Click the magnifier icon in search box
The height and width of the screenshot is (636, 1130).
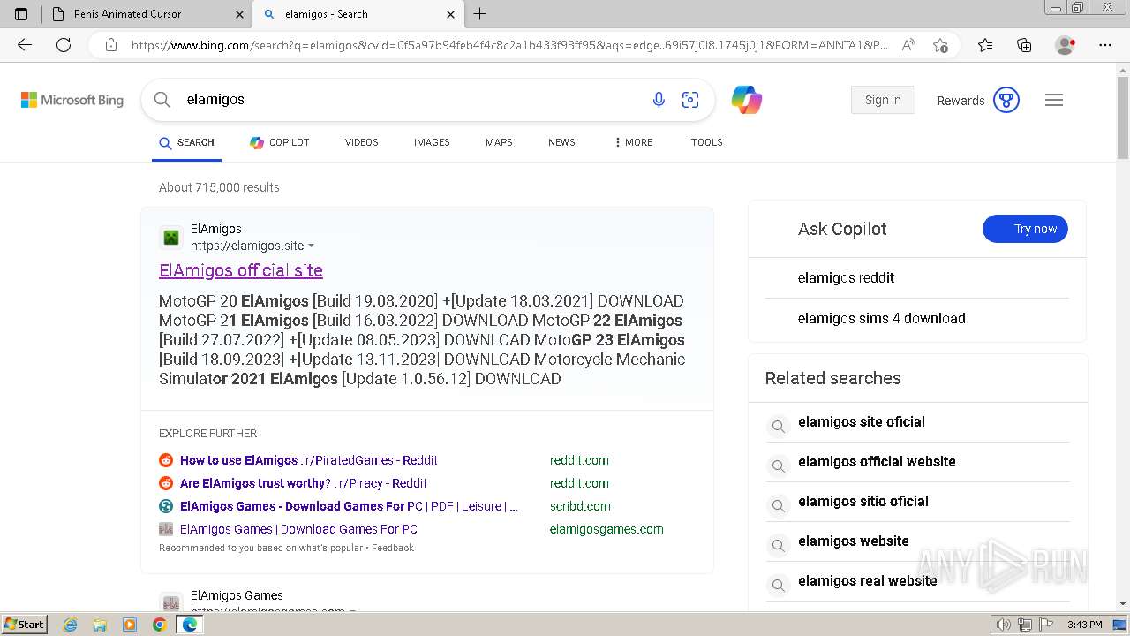162,100
